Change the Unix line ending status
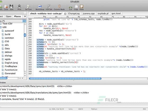The width and height of the screenshot is (148, 111). click(71, 109)
